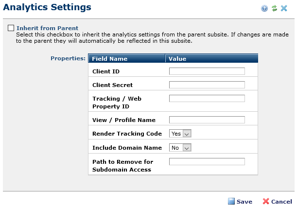Click the floppy disk Save icon
The width and height of the screenshot is (297, 208).
click(x=231, y=201)
